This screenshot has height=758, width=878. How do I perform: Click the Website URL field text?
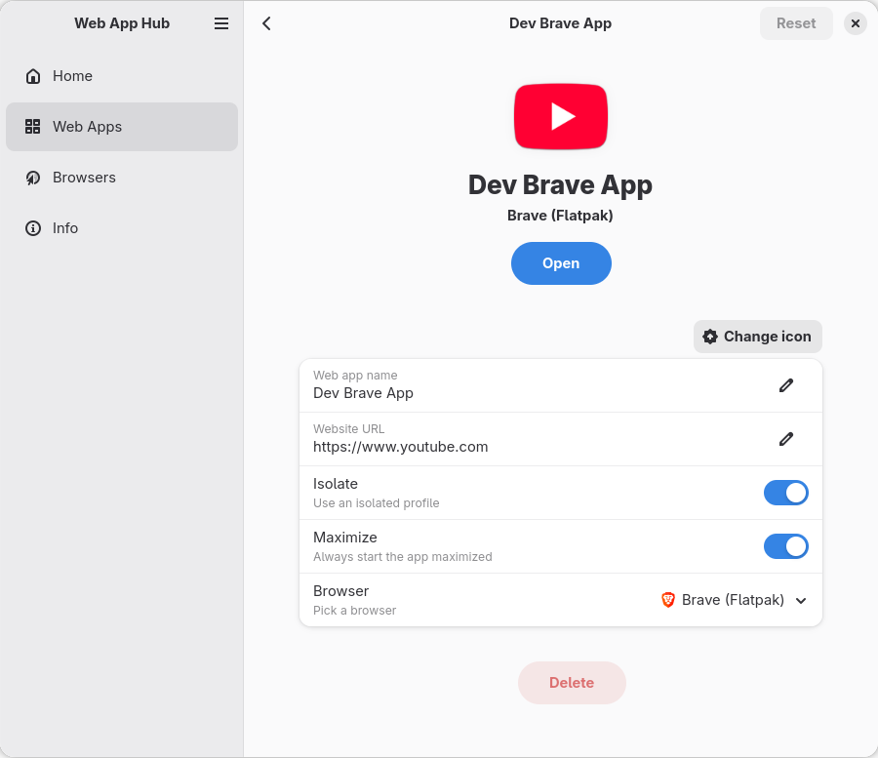tap(400, 447)
